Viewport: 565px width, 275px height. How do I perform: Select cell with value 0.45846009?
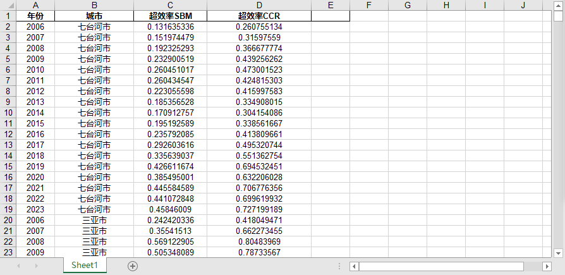click(x=171, y=209)
